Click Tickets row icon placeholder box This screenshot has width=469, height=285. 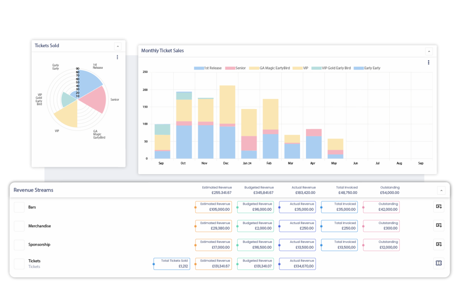19,263
